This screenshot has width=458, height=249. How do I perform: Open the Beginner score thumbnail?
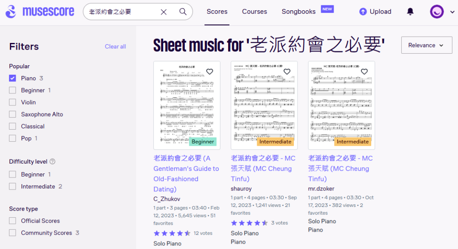coord(187,105)
